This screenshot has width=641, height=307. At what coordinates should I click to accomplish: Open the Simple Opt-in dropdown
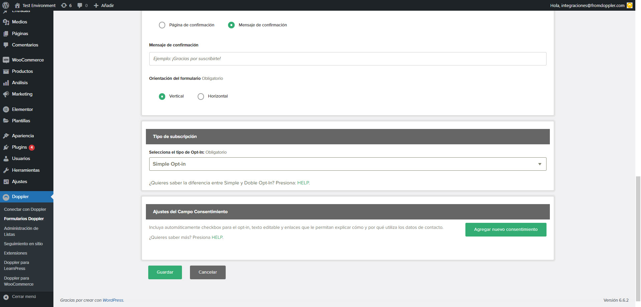348,164
